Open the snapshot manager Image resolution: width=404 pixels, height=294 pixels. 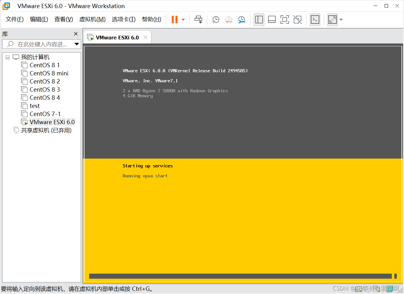click(241, 20)
